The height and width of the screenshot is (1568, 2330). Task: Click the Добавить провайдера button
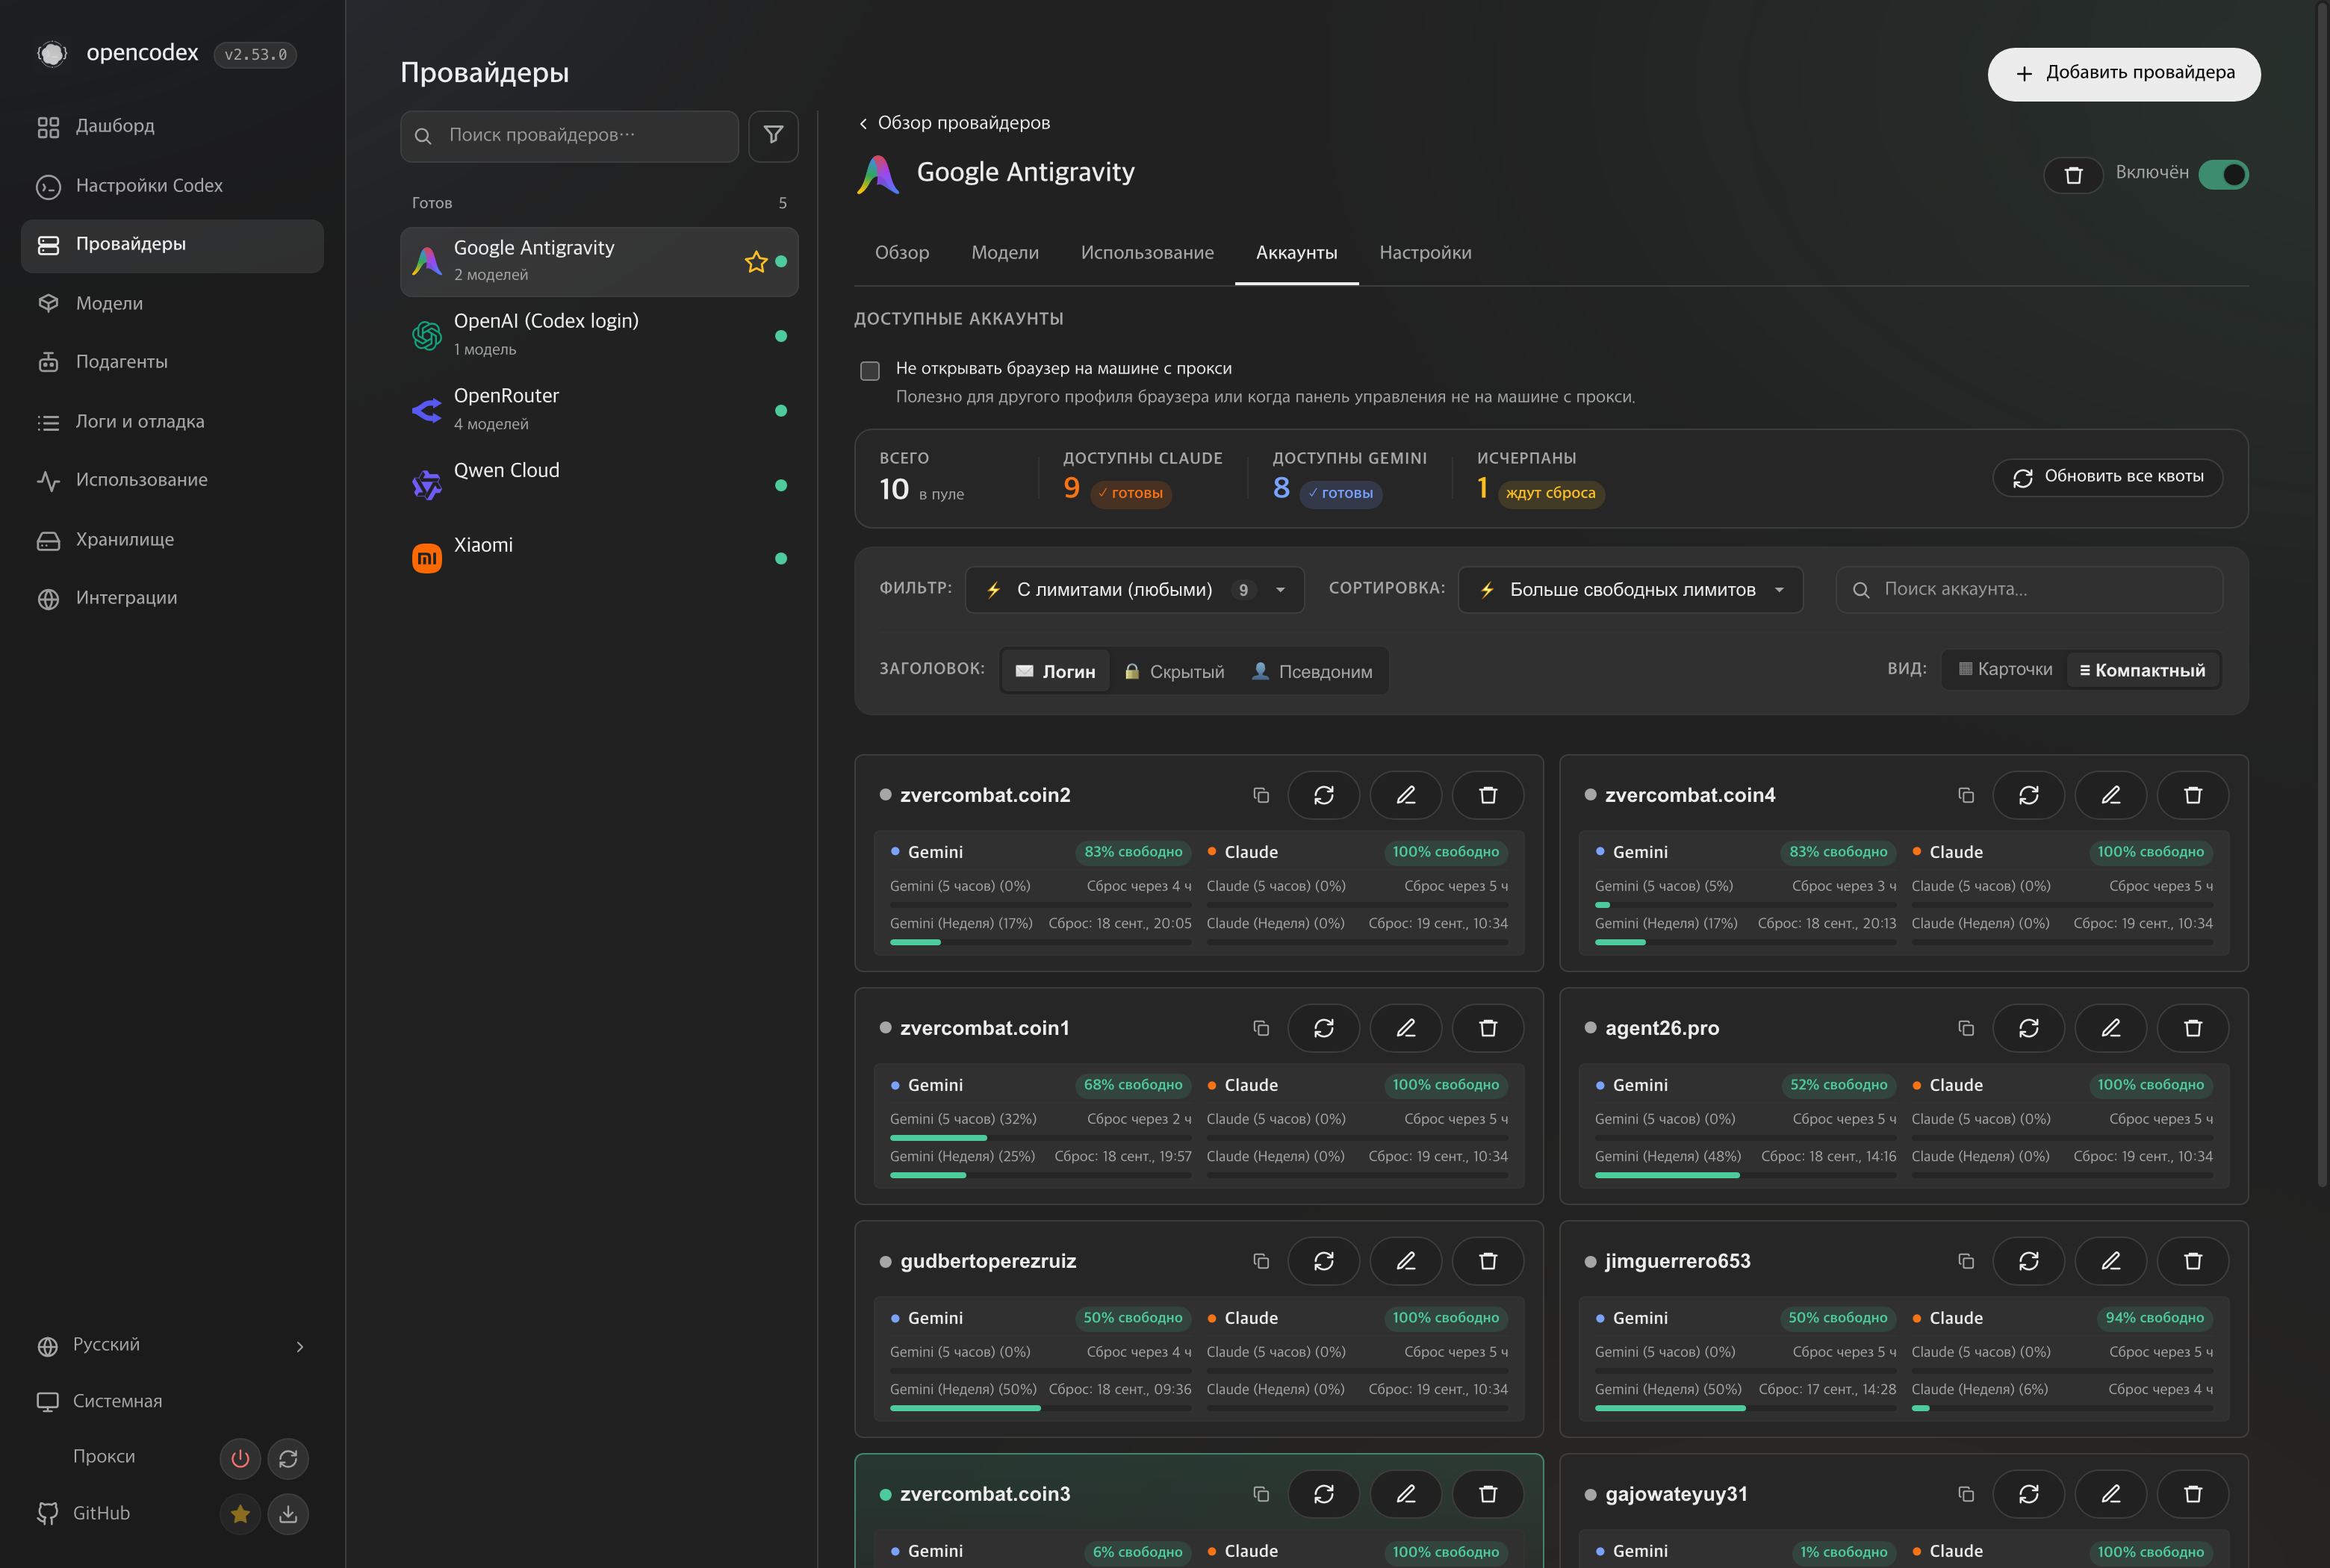pyautogui.click(x=2123, y=74)
